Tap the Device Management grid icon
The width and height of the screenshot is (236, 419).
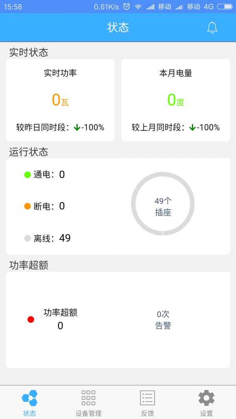coord(88,398)
